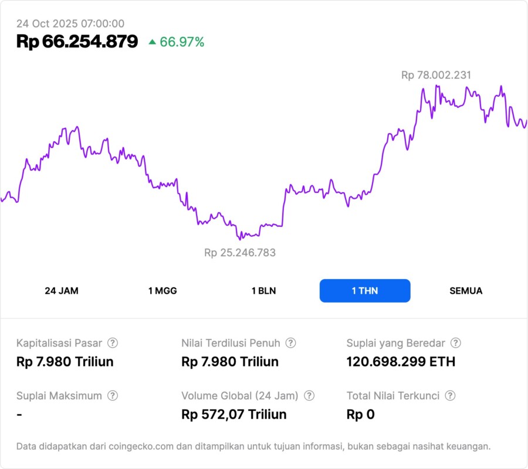Click the Rp 78.002.231 peak label
This screenshot has width=528, height=469.
click(436, 75)
